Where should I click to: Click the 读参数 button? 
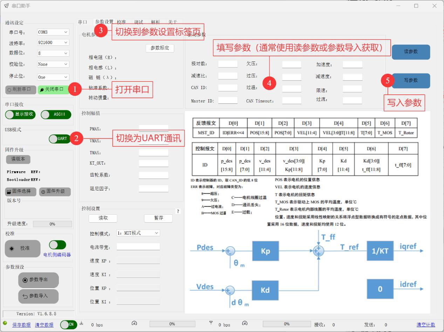pos(411,52)
